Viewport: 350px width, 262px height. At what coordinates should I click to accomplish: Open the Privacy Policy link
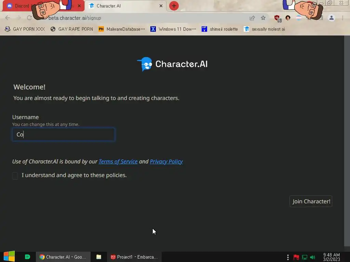click(x=166, y=161)
